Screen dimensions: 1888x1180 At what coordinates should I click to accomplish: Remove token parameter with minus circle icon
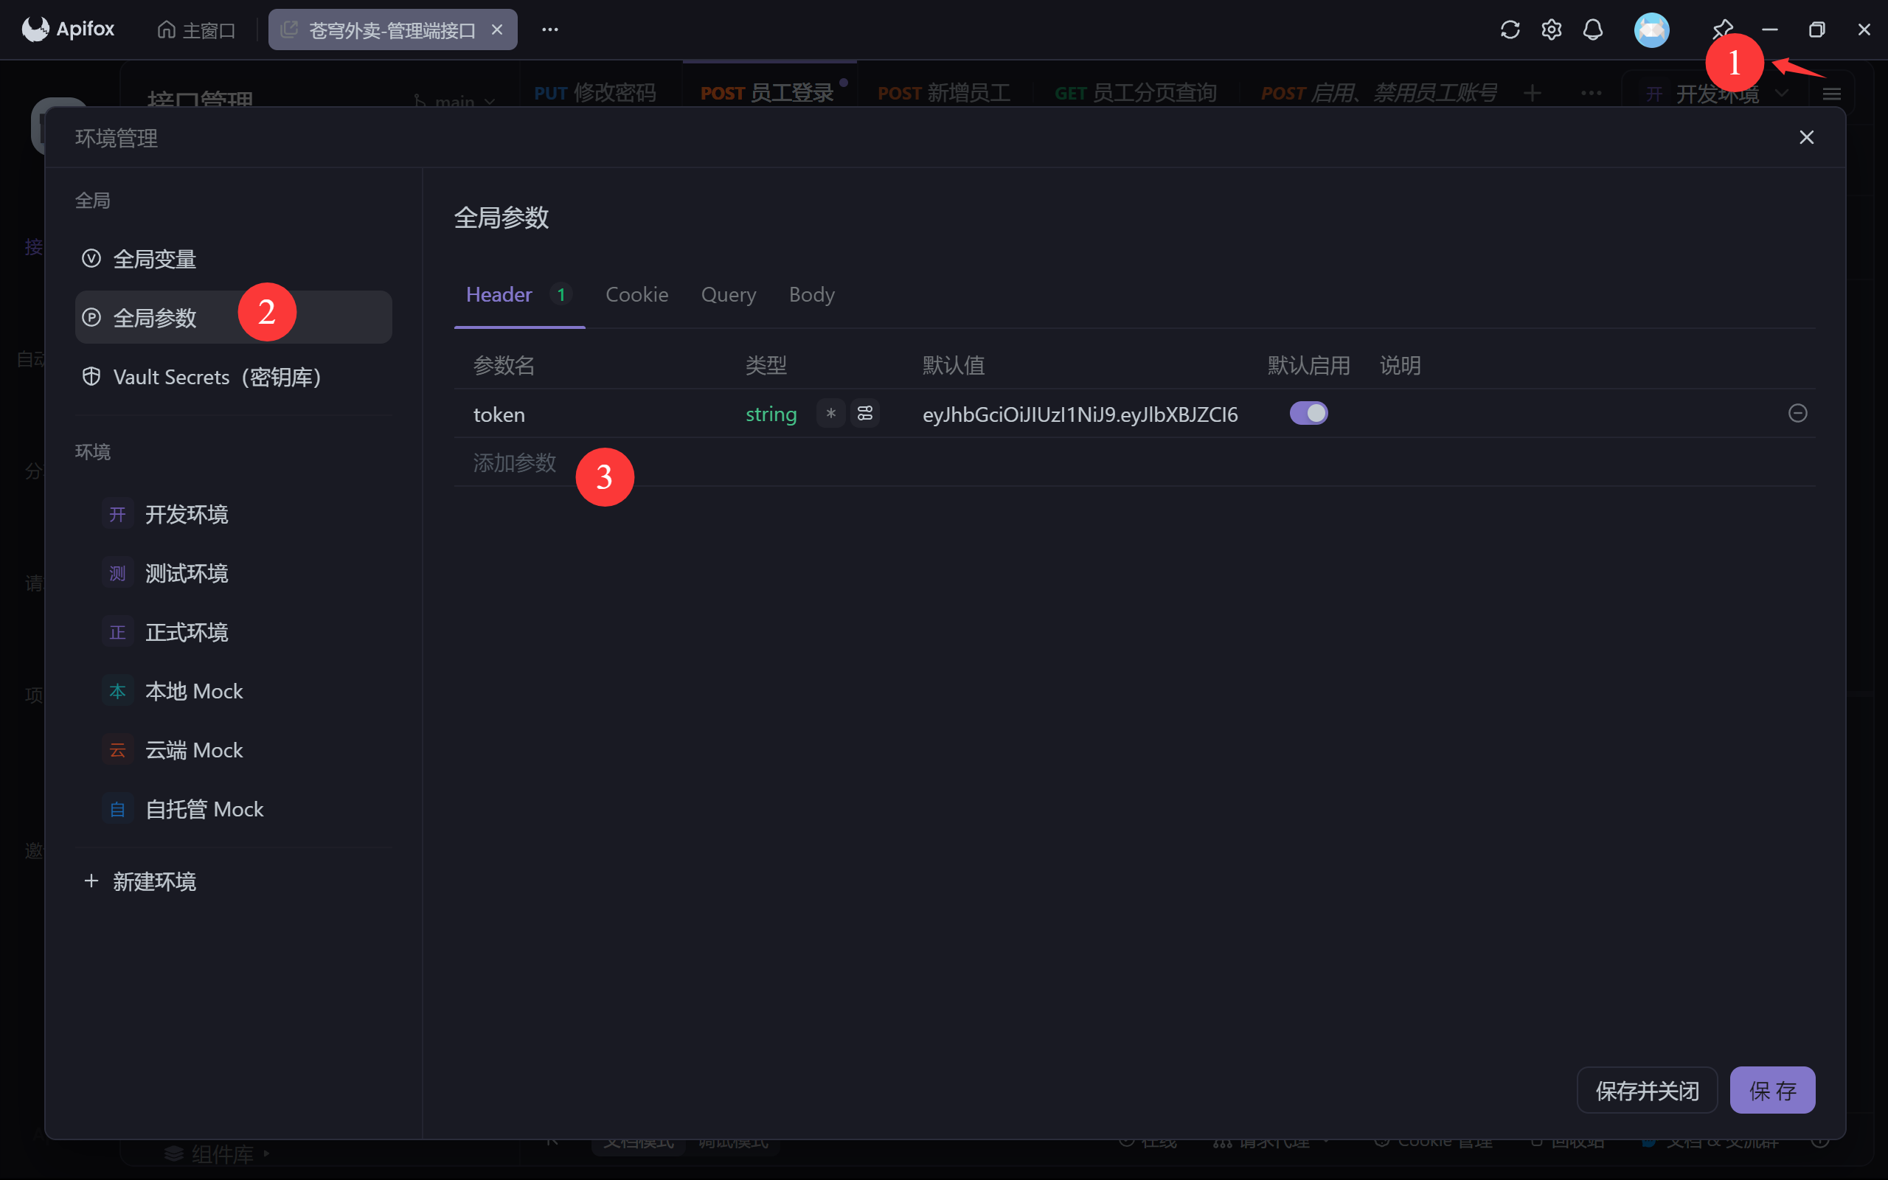[x=1797, y=413]
